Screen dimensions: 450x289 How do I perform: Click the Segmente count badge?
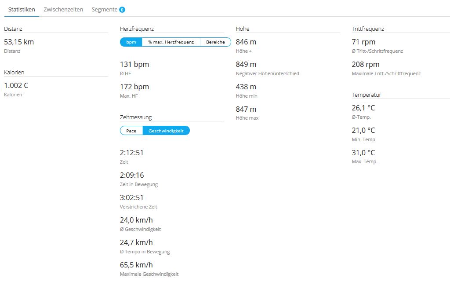[x=122, y=10]
